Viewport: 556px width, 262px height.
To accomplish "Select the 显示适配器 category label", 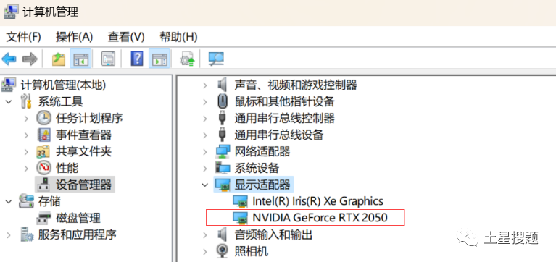I will click(x=262, y=185).
